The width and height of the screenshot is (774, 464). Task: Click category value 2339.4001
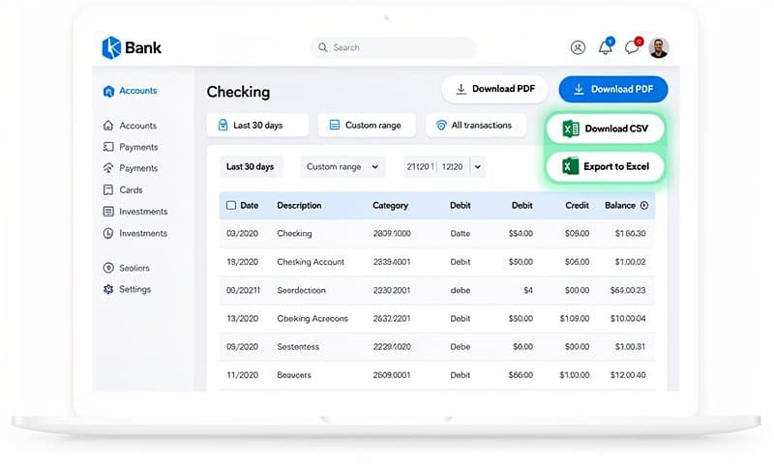(392, 262)
